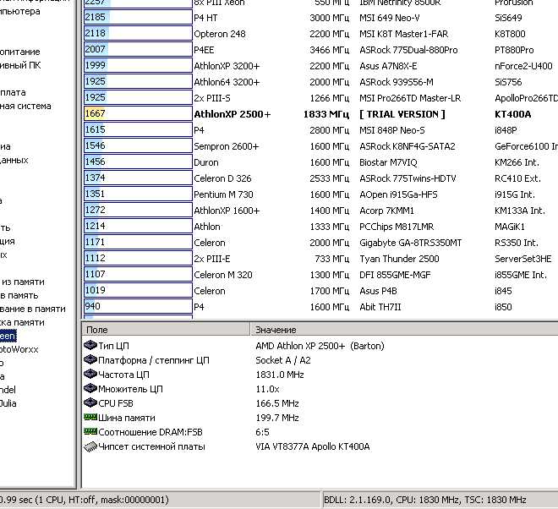Open the tree item 'вание в памяти'
This screenshot has height=509, width=558.
pos(33,309)
